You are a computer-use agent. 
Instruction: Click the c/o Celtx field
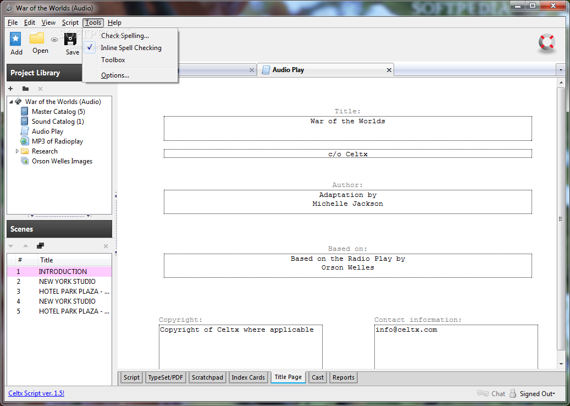348,153
